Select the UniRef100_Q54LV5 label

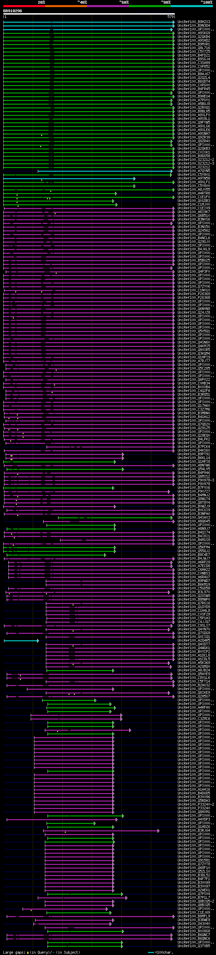(x=194, y=469)
